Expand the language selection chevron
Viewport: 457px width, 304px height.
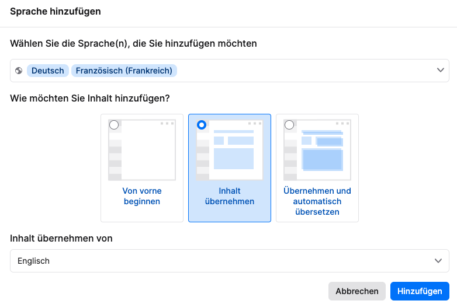440,71
